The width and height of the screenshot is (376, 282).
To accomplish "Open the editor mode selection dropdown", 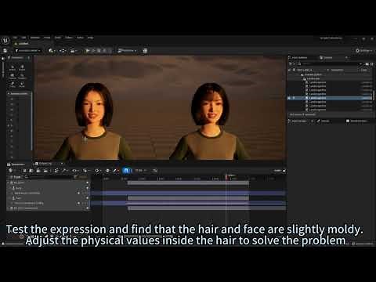I will (28, 50).
